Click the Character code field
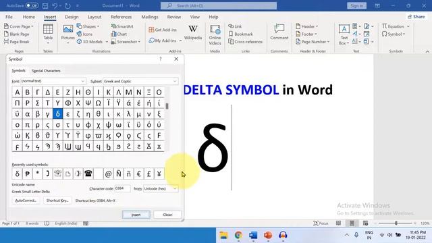 (x=122, y=188)
